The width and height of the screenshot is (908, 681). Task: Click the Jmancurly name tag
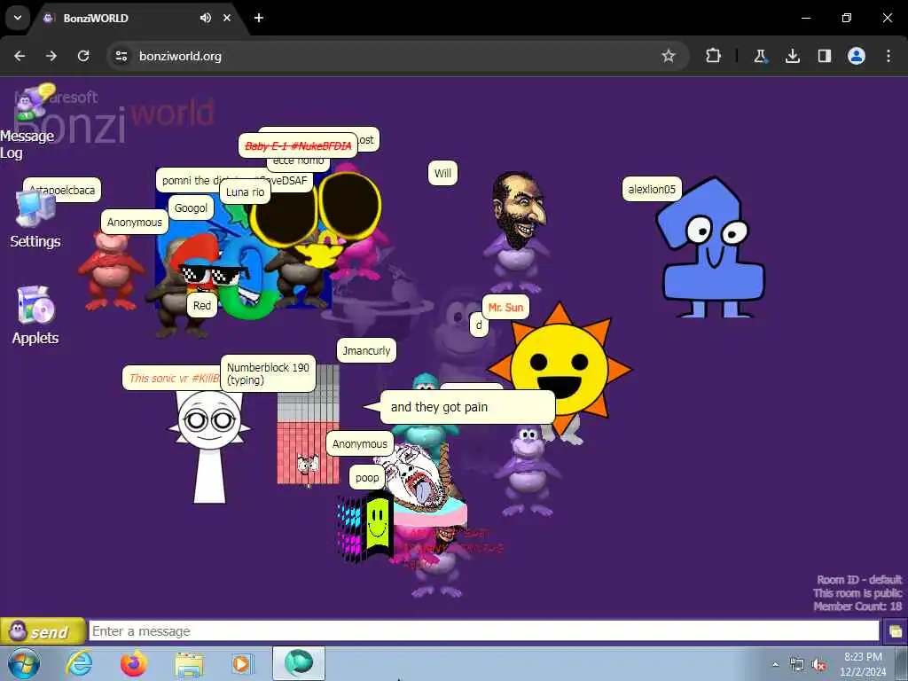pyautogui.click(x=366, y=351)
